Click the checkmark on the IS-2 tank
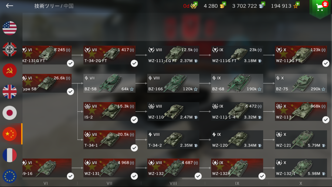Screen dimensions: 332x187 coord(134,120)
